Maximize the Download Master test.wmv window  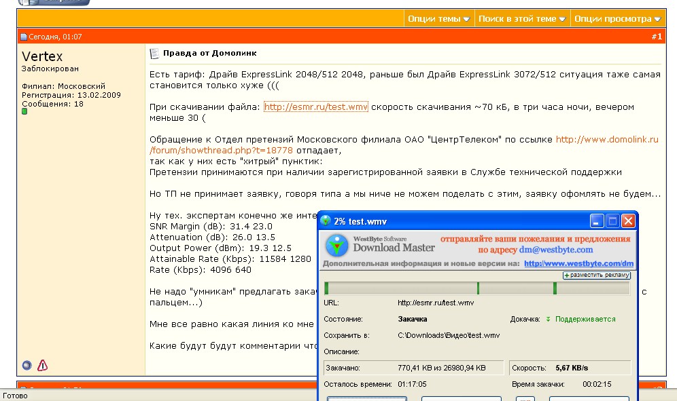(612, 221)
